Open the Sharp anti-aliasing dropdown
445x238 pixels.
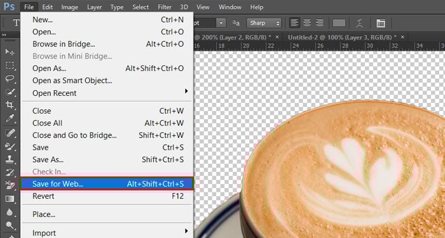pos(264,23)
